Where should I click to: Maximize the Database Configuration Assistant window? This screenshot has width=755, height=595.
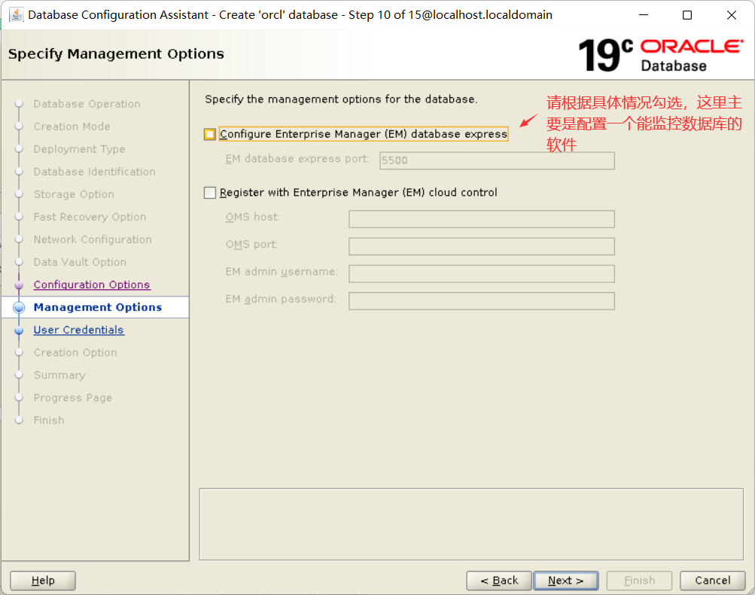point(687,15)
